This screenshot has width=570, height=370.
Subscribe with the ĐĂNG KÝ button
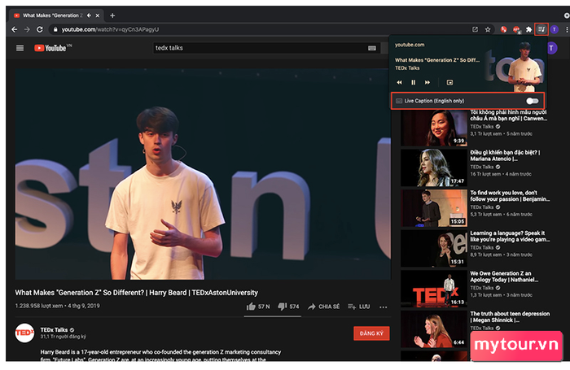pos(371,333)
